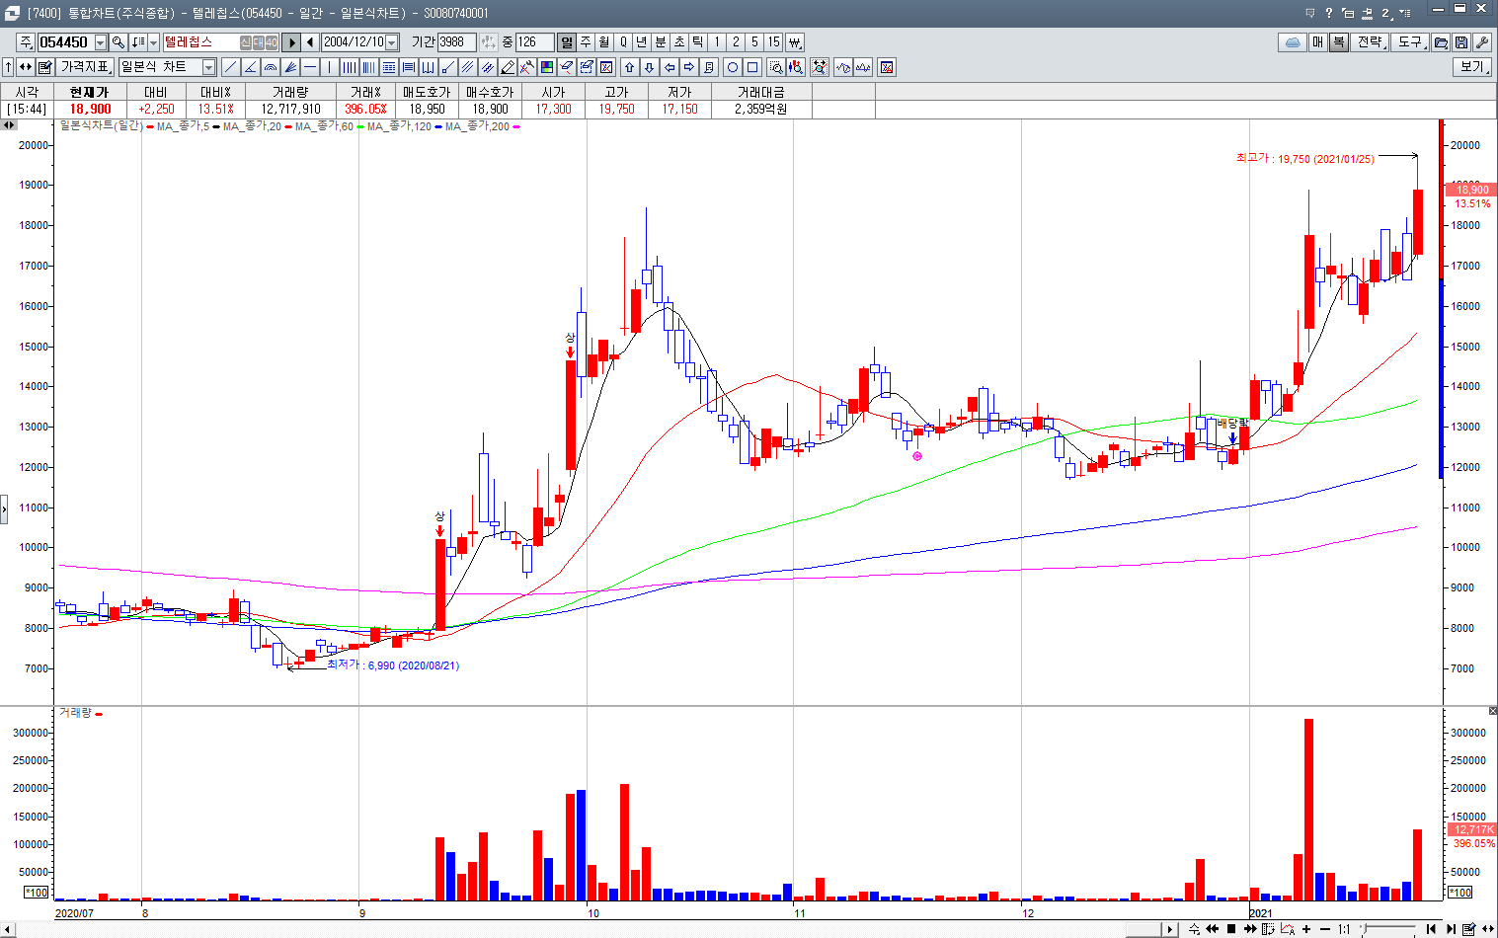This screenshot has height=938, width=1498.
Task: Select the 2 interval button
Action: (x=736, y=42)
